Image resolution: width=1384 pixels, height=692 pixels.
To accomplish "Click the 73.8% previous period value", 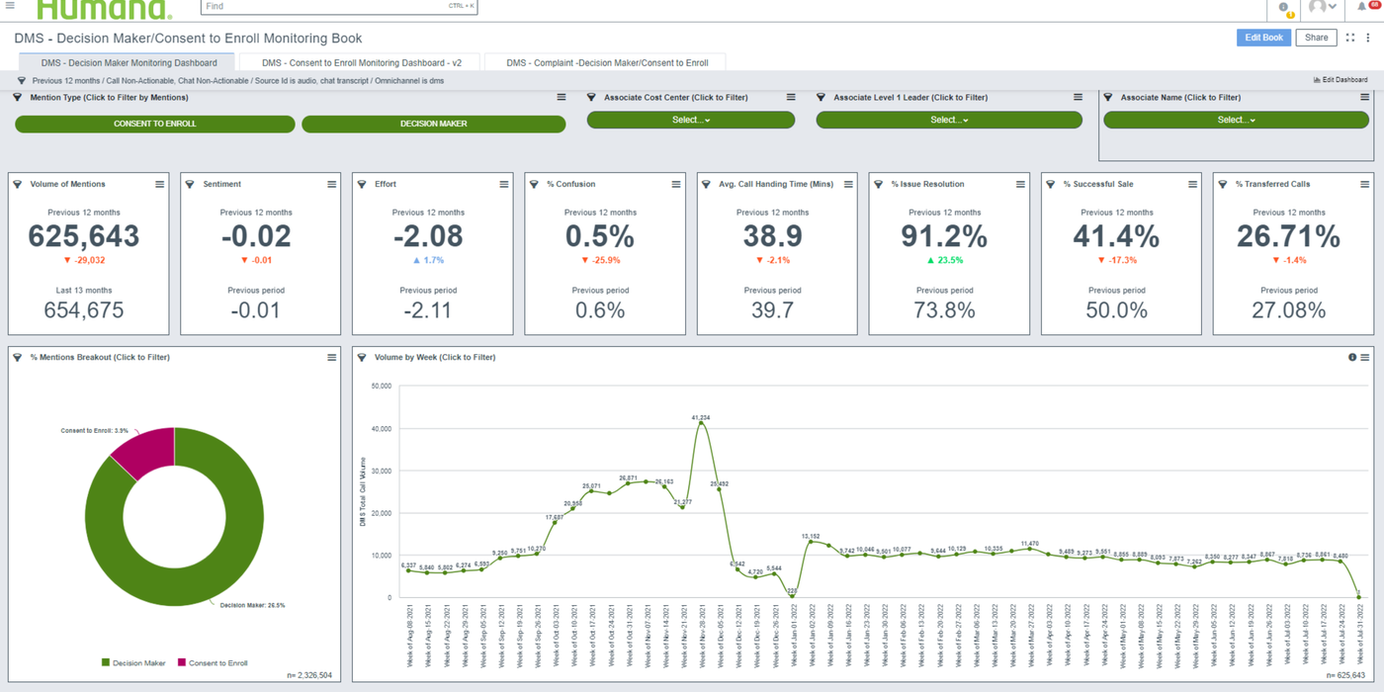I will [944, 309].
